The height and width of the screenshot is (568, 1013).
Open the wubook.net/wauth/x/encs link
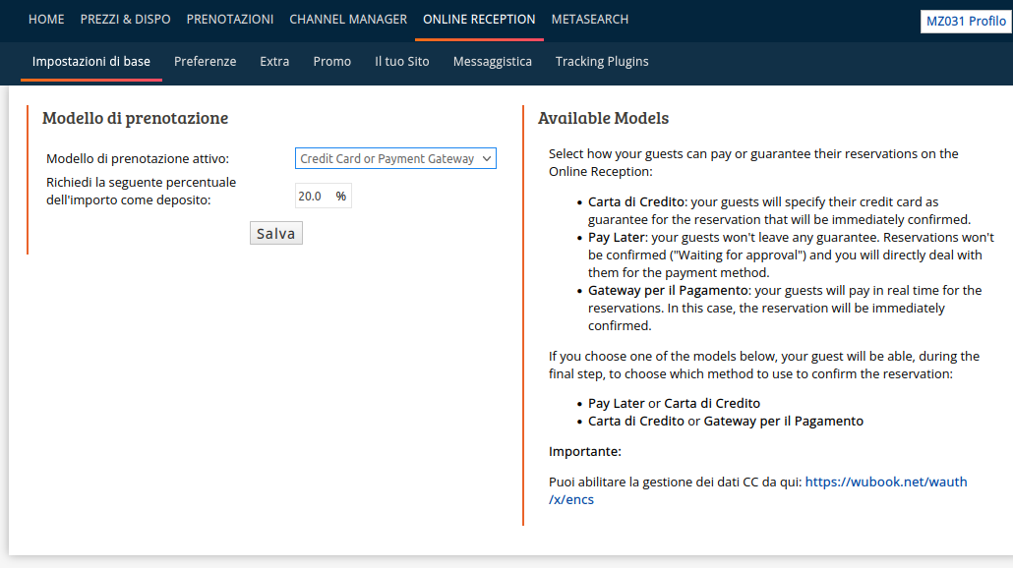coord(758,490)
